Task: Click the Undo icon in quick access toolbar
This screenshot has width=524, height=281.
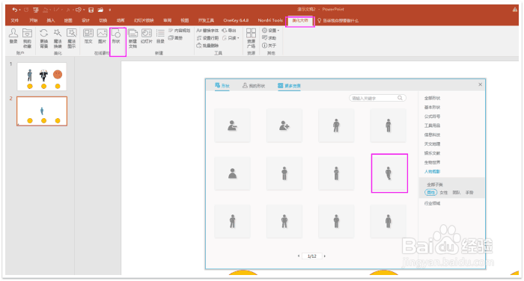Action: [x=14, y=10]
